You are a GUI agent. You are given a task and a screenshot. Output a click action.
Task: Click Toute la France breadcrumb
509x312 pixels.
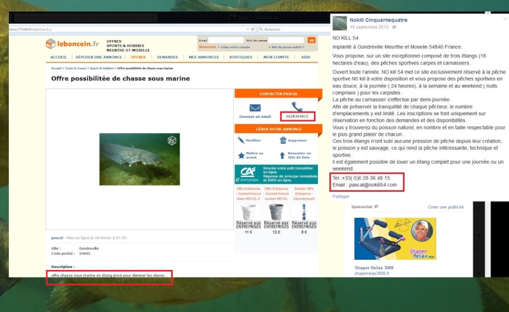tap(76, 68)
